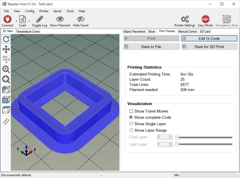Screen dimensions: 240x178
Task: Click the Edit G-Code button
Action: [209, 38]
